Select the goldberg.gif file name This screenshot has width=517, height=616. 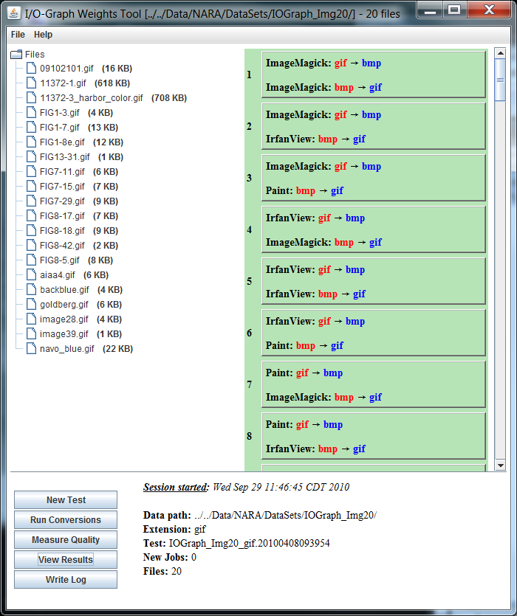(64, 305)
